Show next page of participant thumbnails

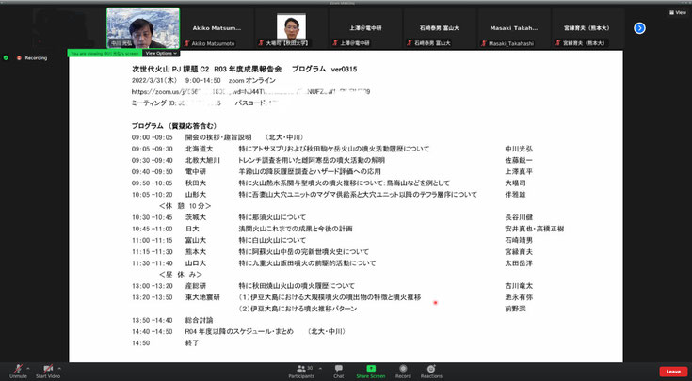pyautogui.click(x=639, y=28)
